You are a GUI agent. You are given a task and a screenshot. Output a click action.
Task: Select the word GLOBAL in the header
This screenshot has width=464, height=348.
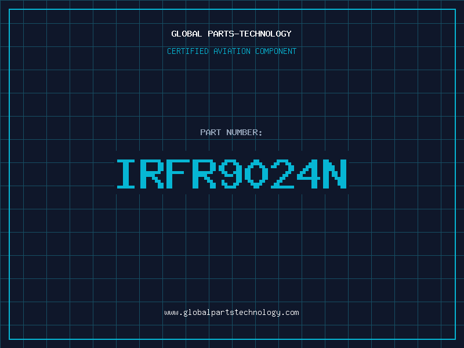click(x=187, y=34)
